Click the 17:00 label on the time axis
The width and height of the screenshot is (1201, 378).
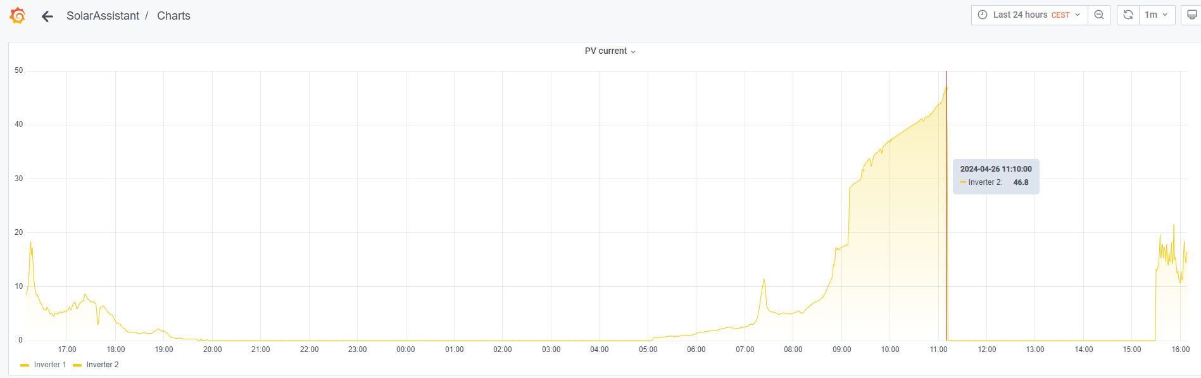pos(67,350)
